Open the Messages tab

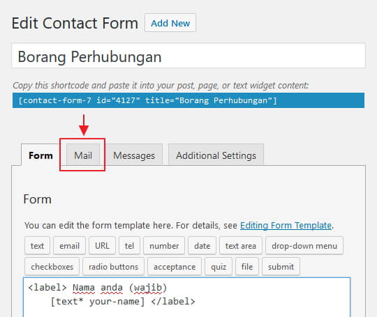point(134,155)
